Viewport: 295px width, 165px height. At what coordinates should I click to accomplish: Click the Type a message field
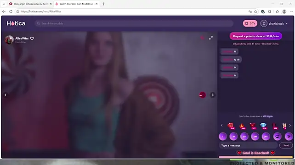(248, 145)
